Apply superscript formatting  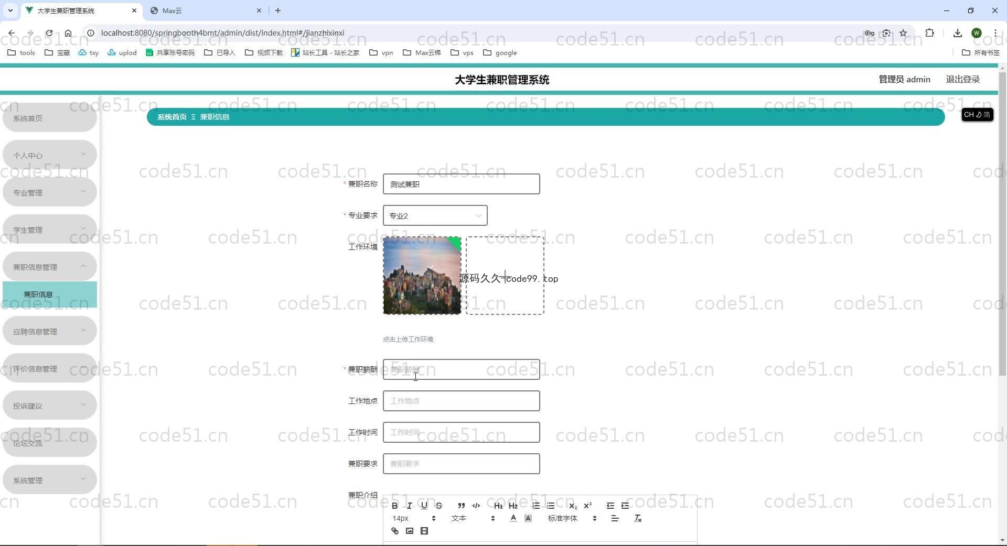(x=587, y=506)
